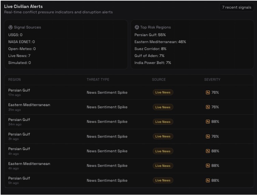Click 88% severity value in 5h ago row
This screenshot has height=195, width=257.
pos(215,180)
